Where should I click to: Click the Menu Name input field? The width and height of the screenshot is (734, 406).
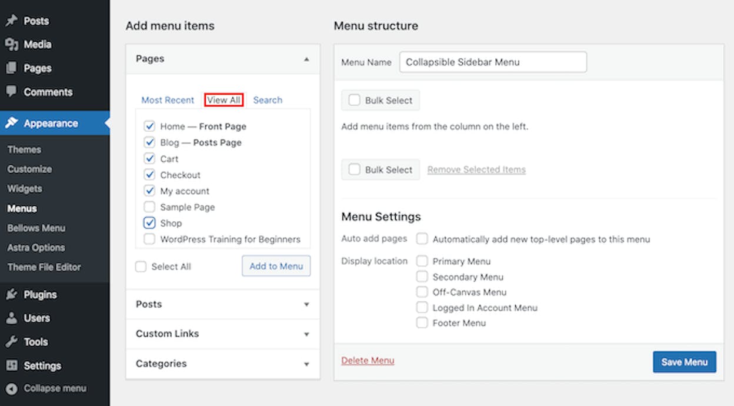point(493,62)
